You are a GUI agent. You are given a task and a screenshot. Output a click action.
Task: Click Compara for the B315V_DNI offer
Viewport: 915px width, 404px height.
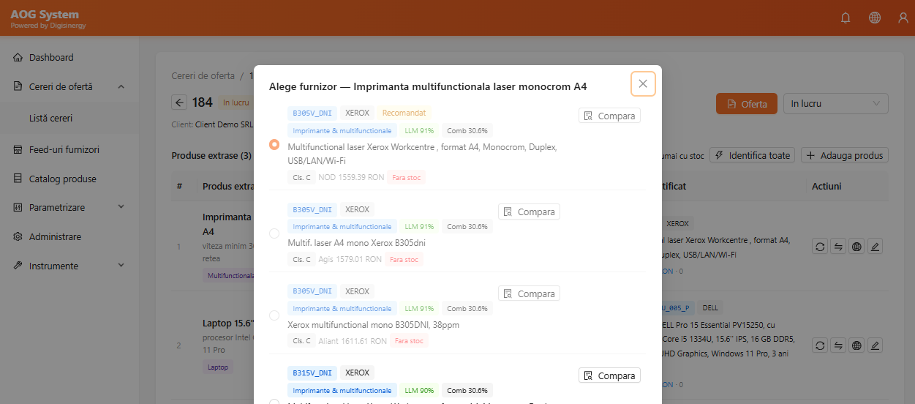[x=609, y=375]
